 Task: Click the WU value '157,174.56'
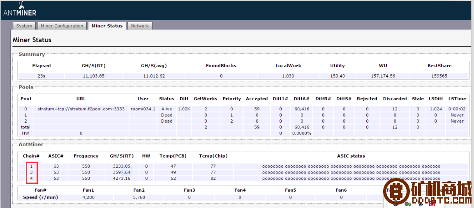(383, 76)
